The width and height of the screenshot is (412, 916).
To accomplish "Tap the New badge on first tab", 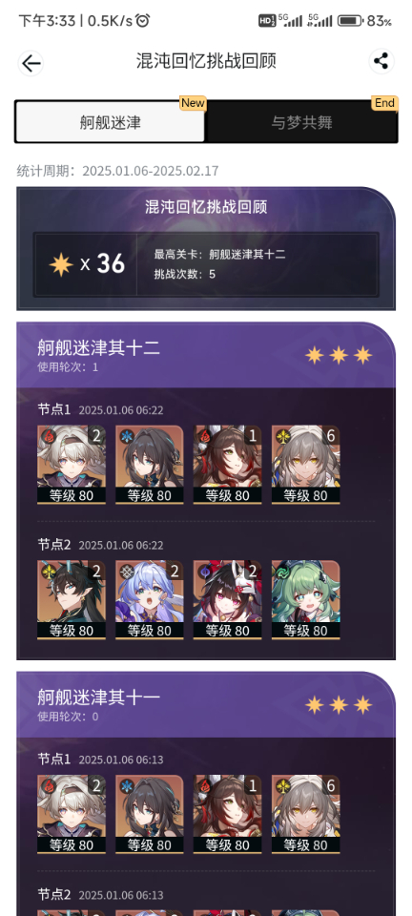I will pyautogui.click(x=193, y=103).
